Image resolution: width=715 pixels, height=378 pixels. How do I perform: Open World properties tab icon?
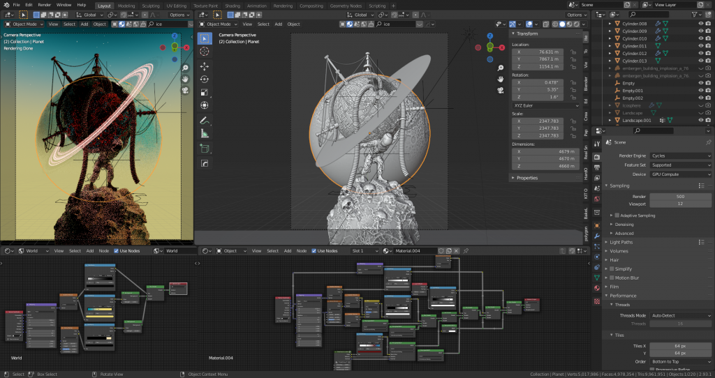pyautogui.click(x=597, y=199)
